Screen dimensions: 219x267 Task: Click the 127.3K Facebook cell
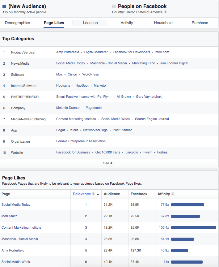pos(136,250)
